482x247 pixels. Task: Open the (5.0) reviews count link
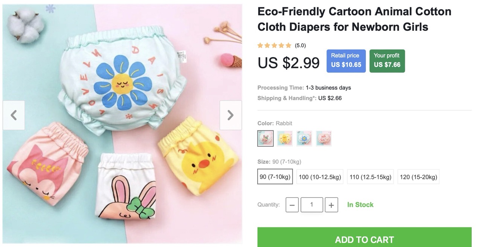point(300,45)
